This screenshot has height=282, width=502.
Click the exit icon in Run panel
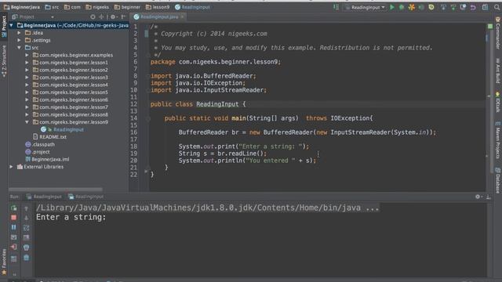[14, 248]
